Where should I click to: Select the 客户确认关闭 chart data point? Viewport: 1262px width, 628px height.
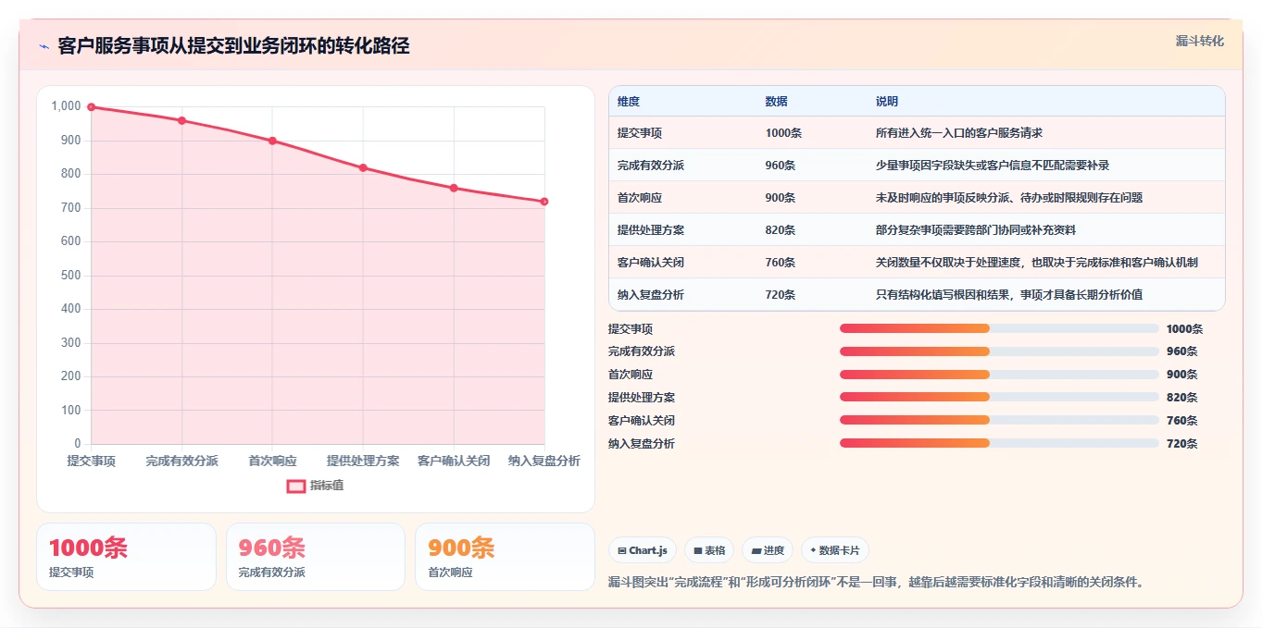[454, 188]
